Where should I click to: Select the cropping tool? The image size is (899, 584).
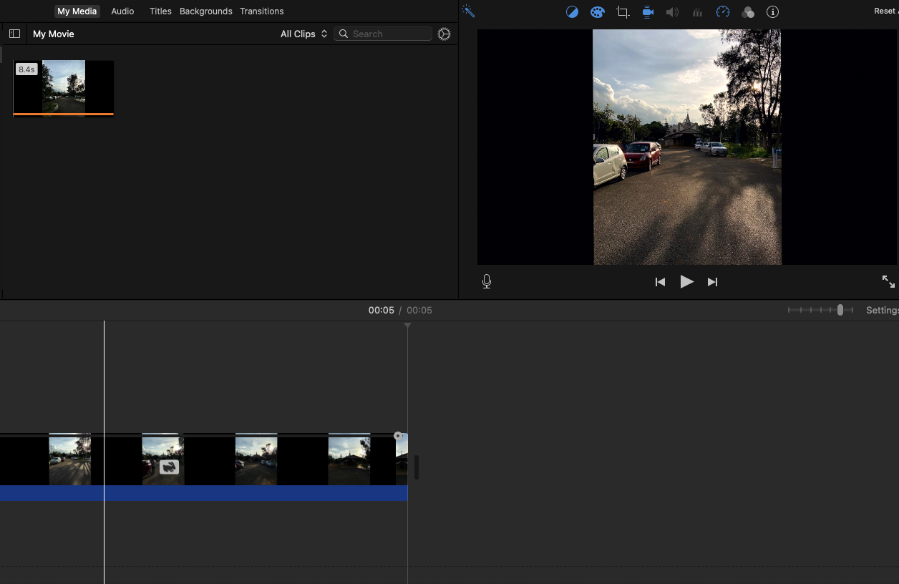(x=623, y=12)
